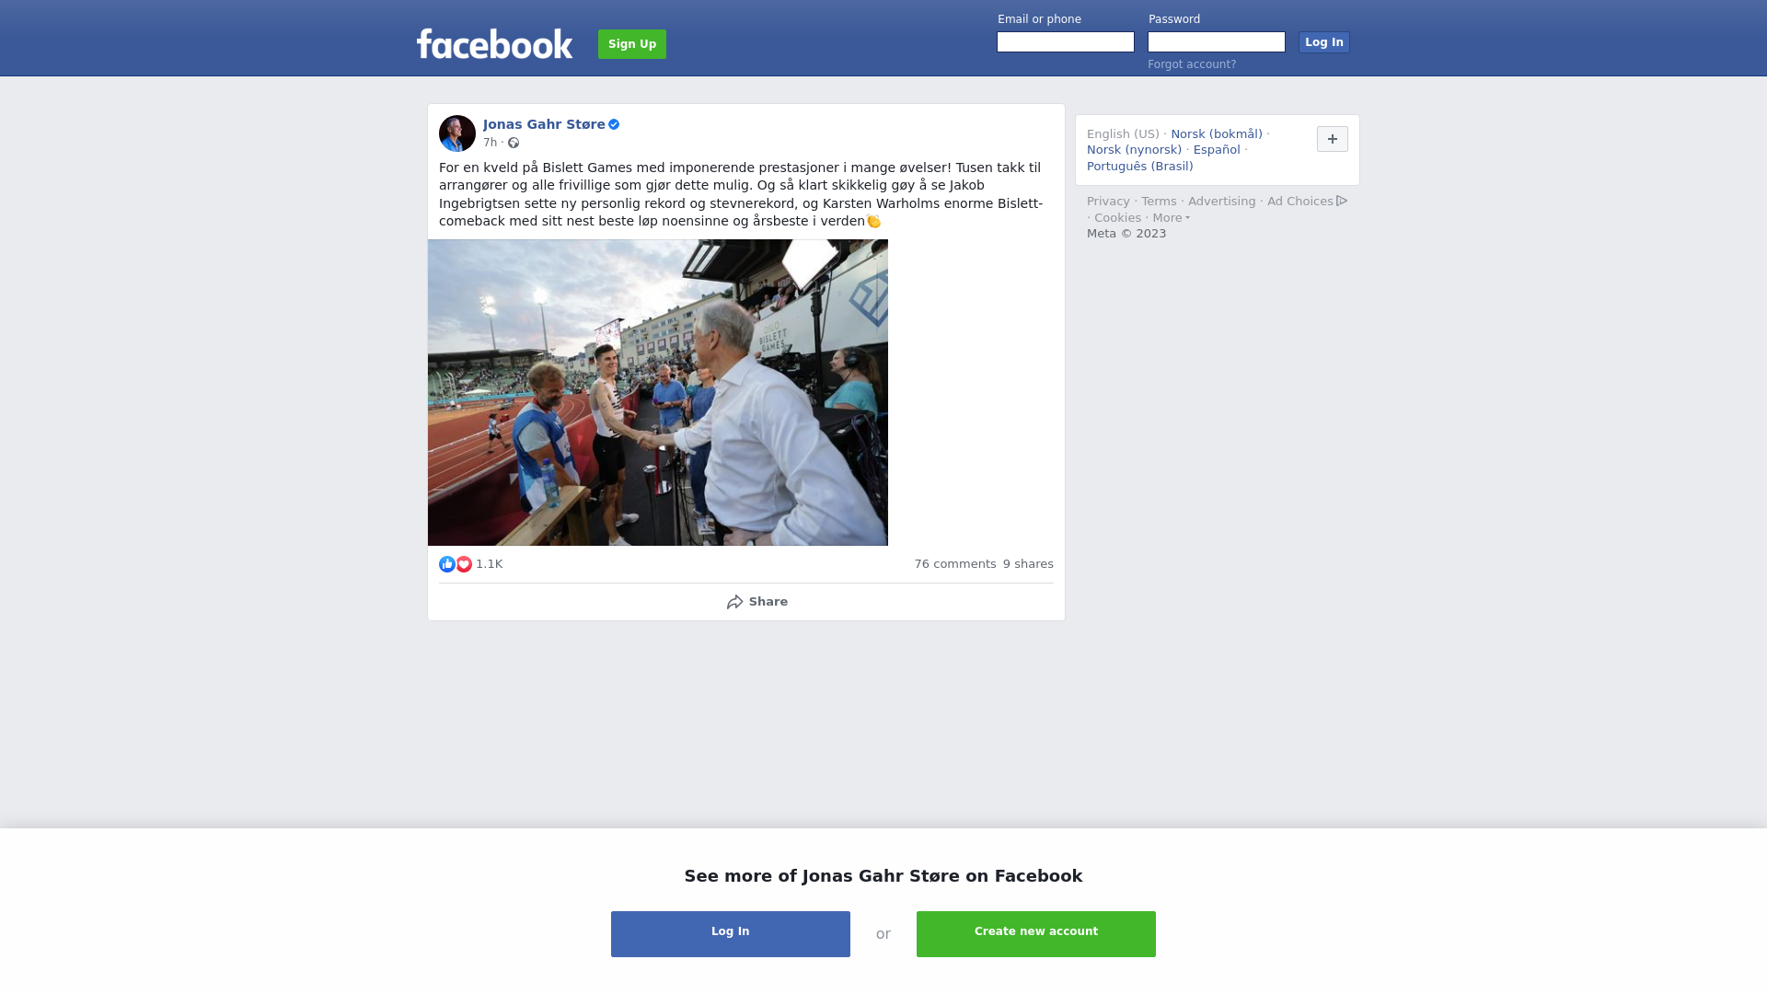Open the plus button for more languages
The image size is (1767, 994).
1333,139
